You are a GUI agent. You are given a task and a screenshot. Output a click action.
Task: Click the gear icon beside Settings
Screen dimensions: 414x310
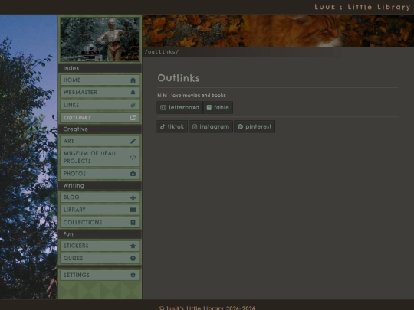pyautogui.click(x=133, y=276)
